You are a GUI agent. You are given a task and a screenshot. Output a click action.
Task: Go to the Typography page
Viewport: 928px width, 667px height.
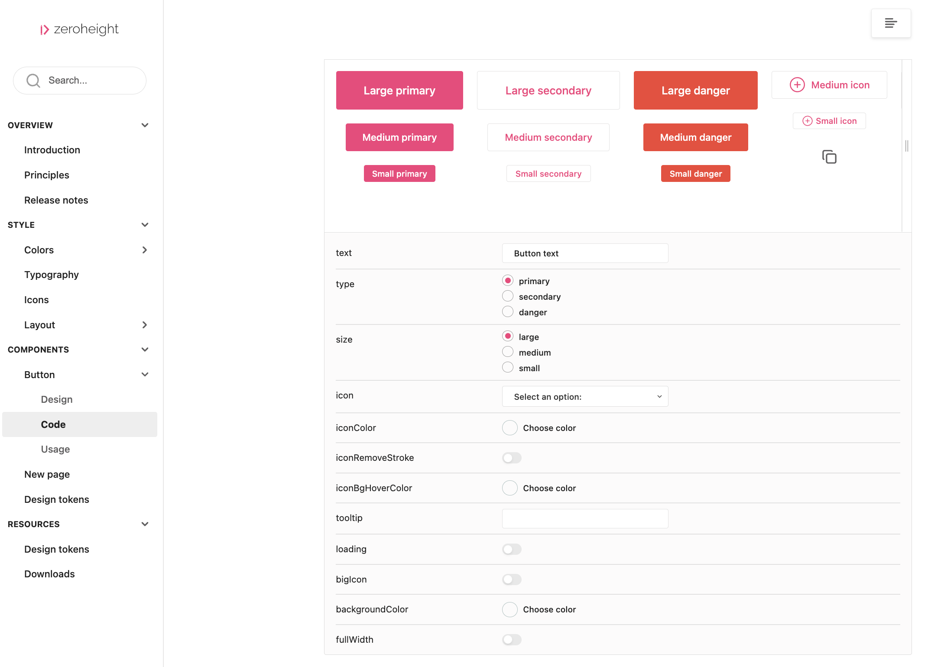tap(52, 275)
